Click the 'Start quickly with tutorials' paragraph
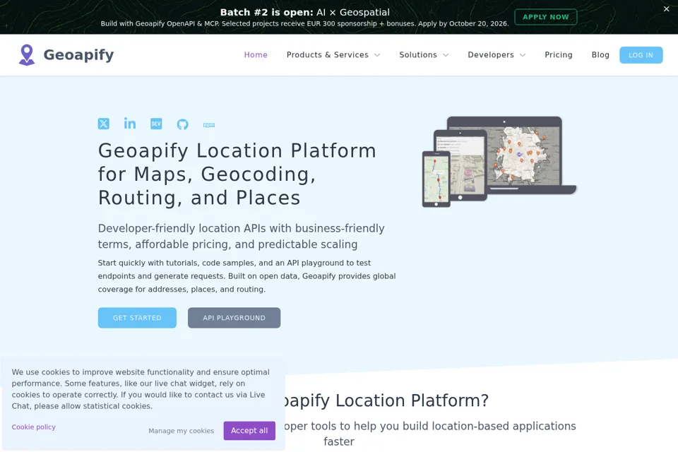 point(246,276)
